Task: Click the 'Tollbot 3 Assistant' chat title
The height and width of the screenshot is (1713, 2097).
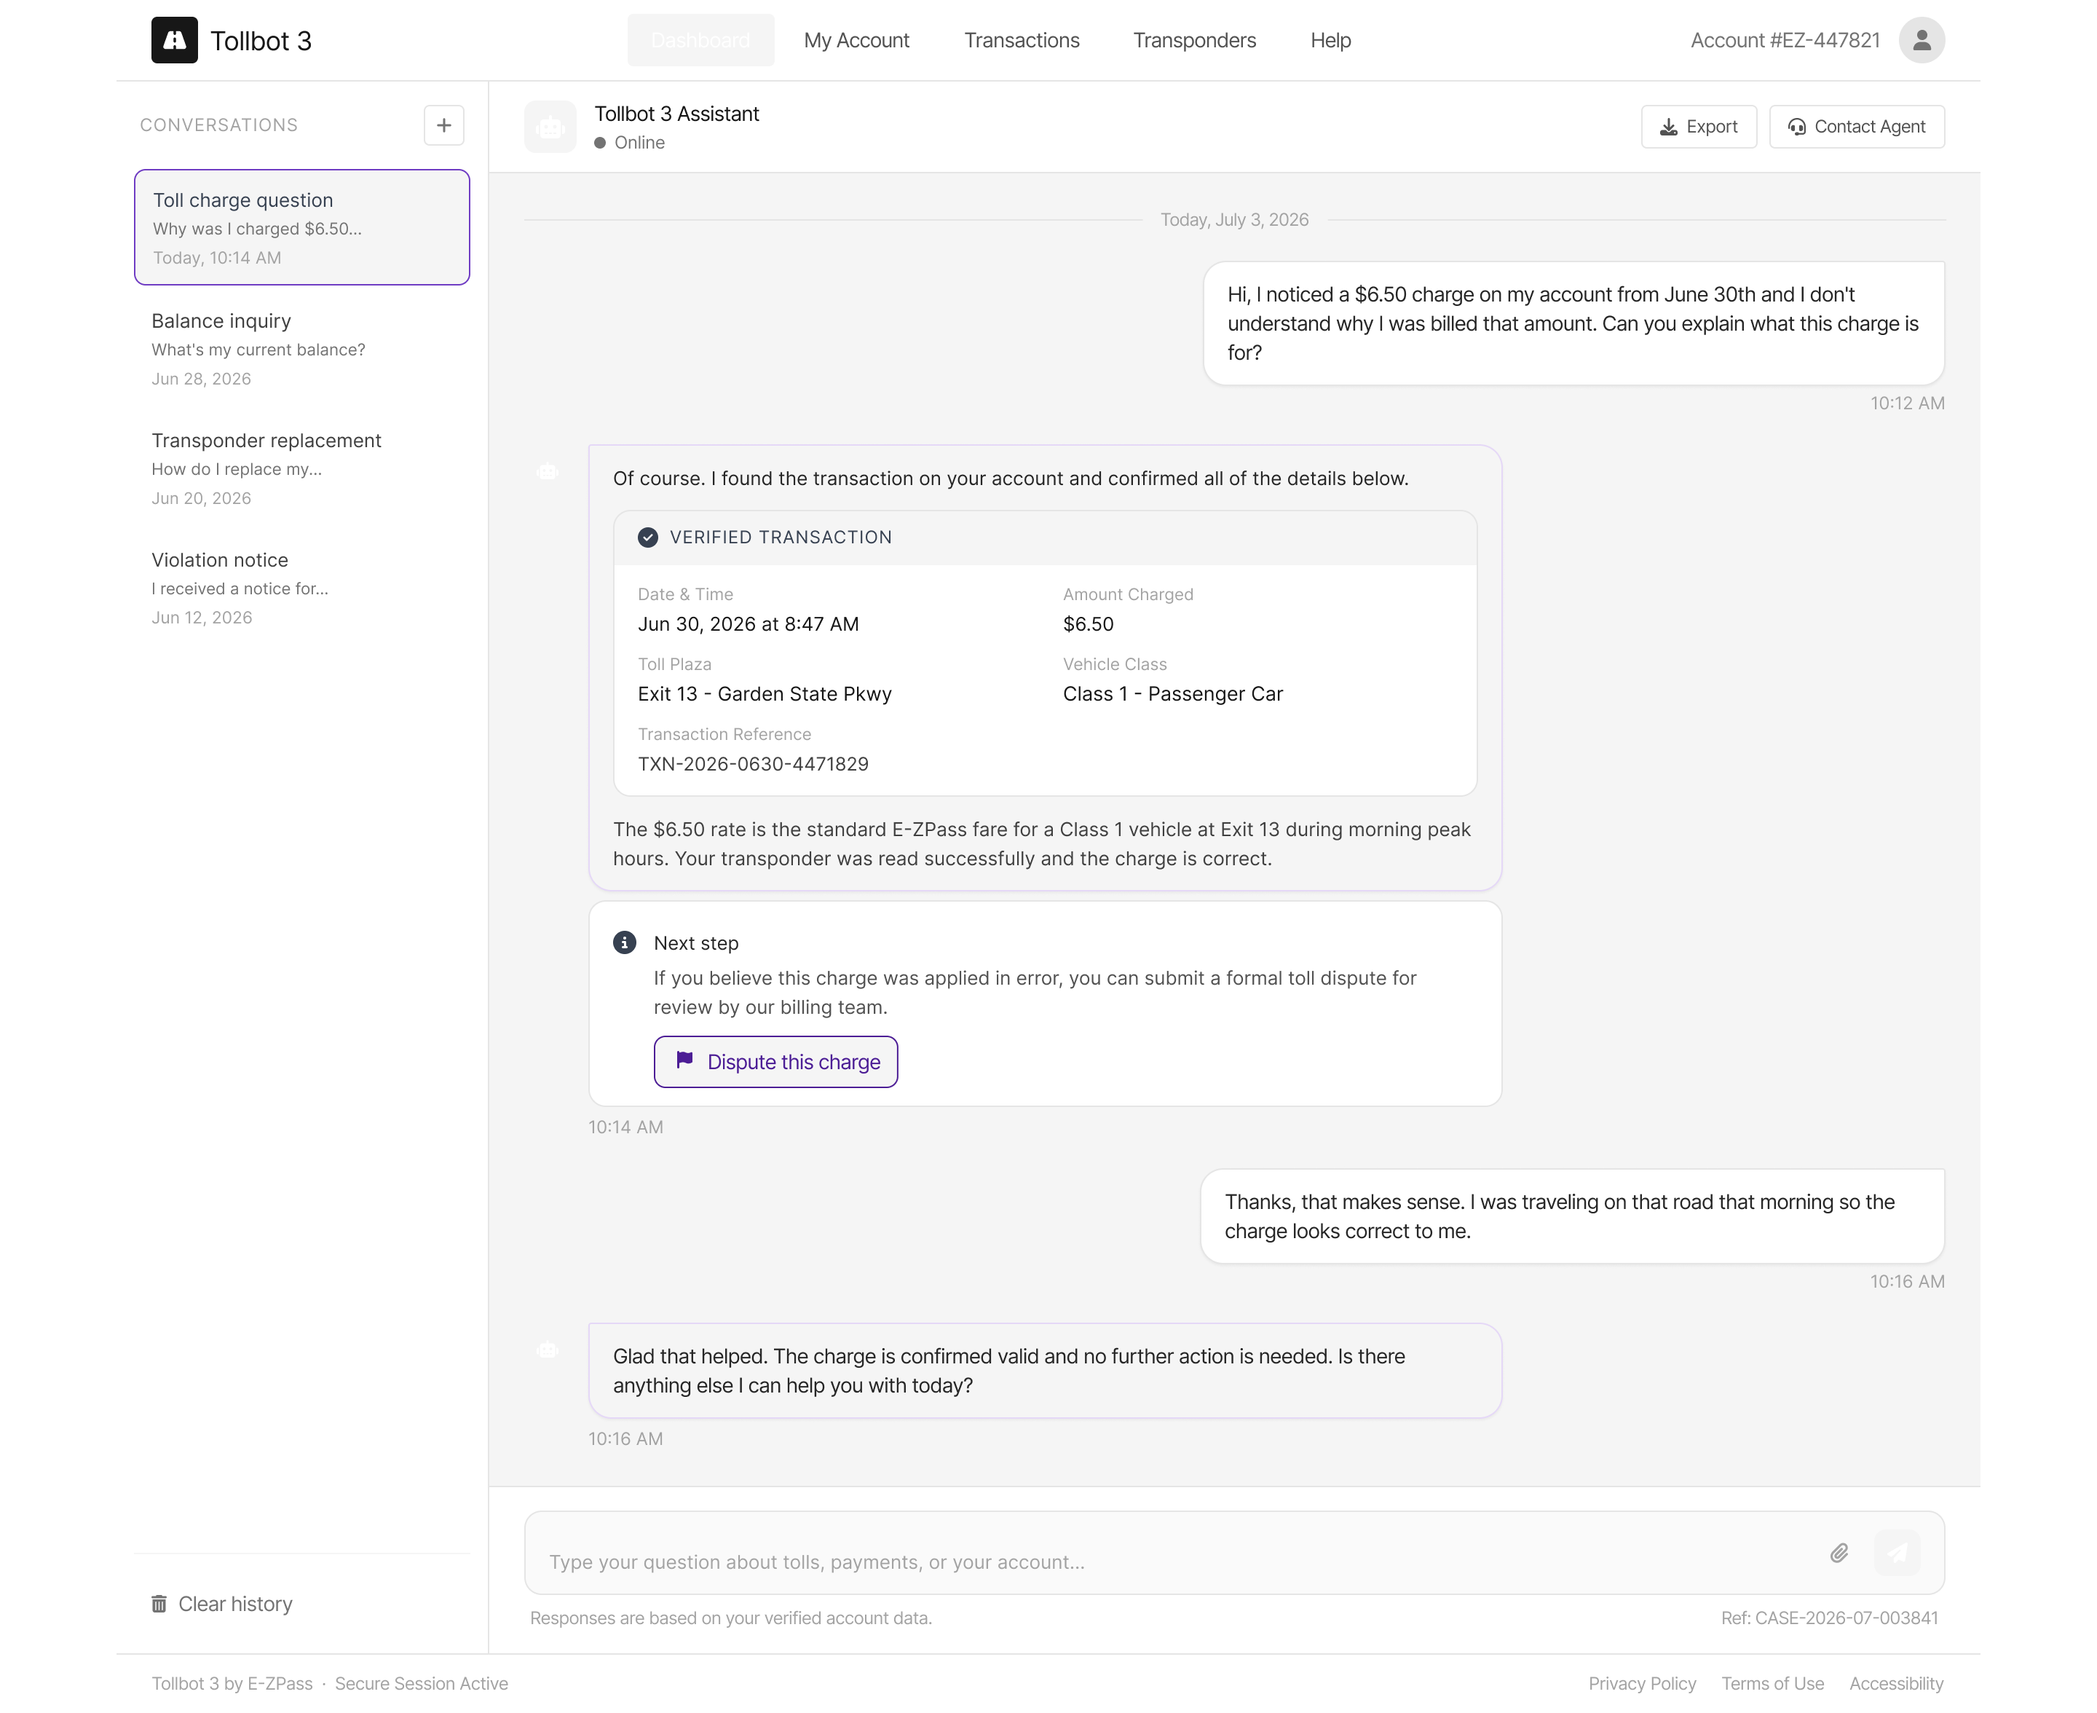Action: click(x=676, y=114)
